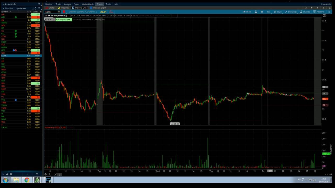Viewport: 335px width, 188px height.
Task: Open the премаркет watchlist selector
Action: (21, 8)
